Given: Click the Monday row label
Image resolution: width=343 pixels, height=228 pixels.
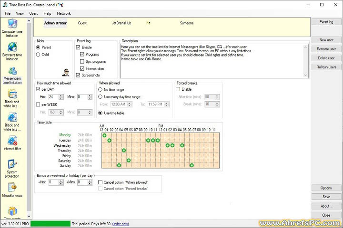Looking at the screenshot, I should tap(65, 135).
